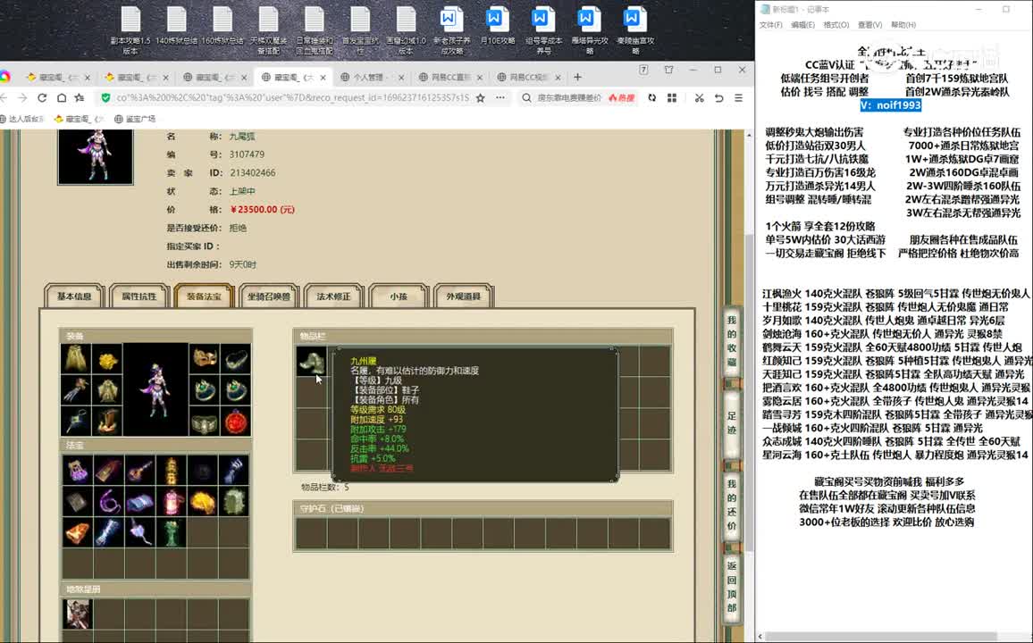
Task: Open the 坐骑召唤兽 tab
Action: (269, 296)
